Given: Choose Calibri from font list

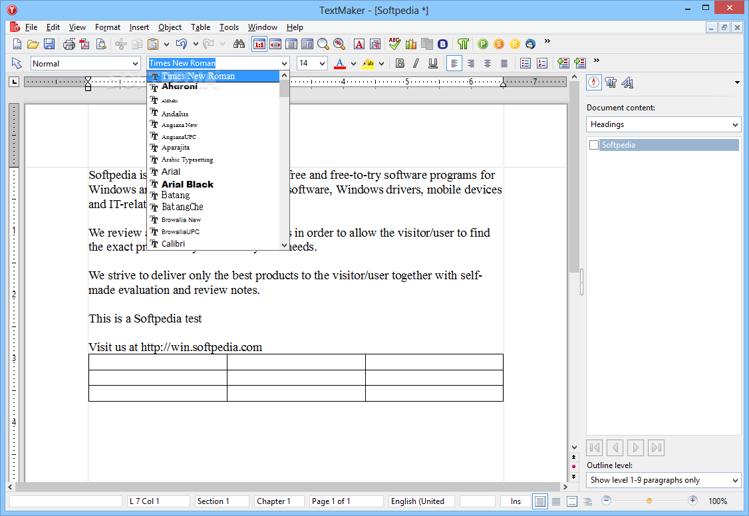Looking at the screenshot, I should point(213,244).
